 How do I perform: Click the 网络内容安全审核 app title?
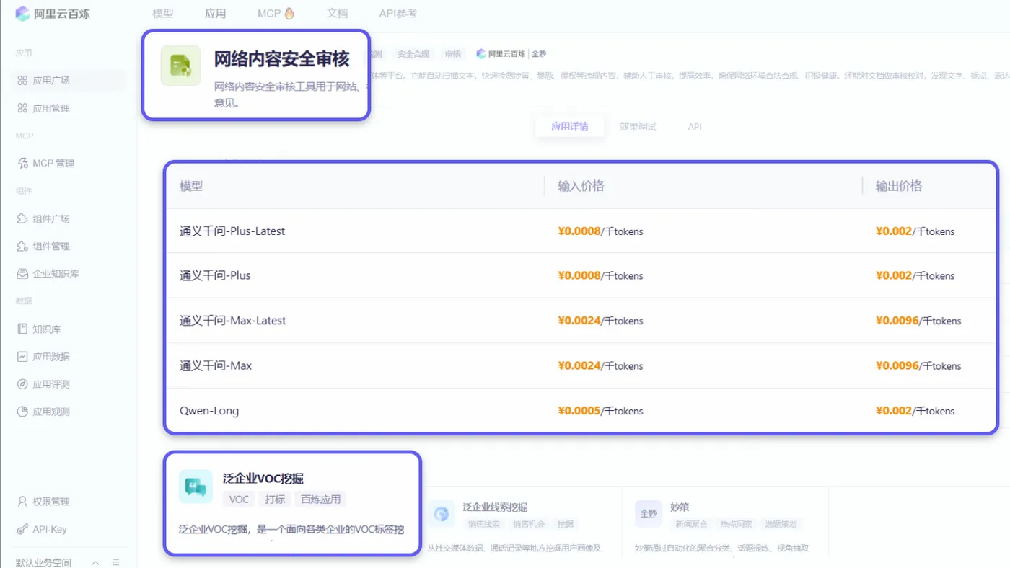pos(281,59)
